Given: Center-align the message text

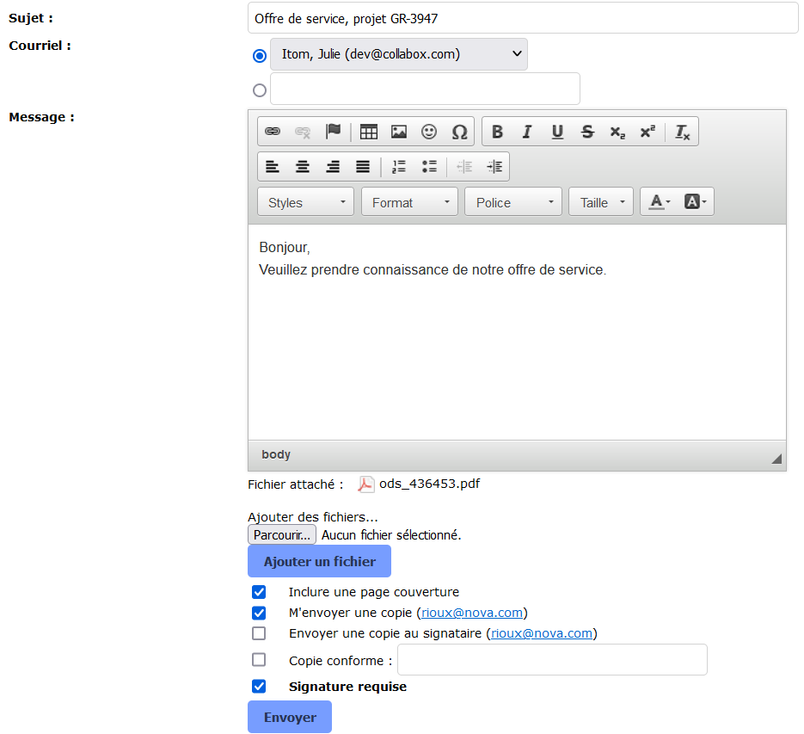Looking at the screenshot, I should [303, 167].
